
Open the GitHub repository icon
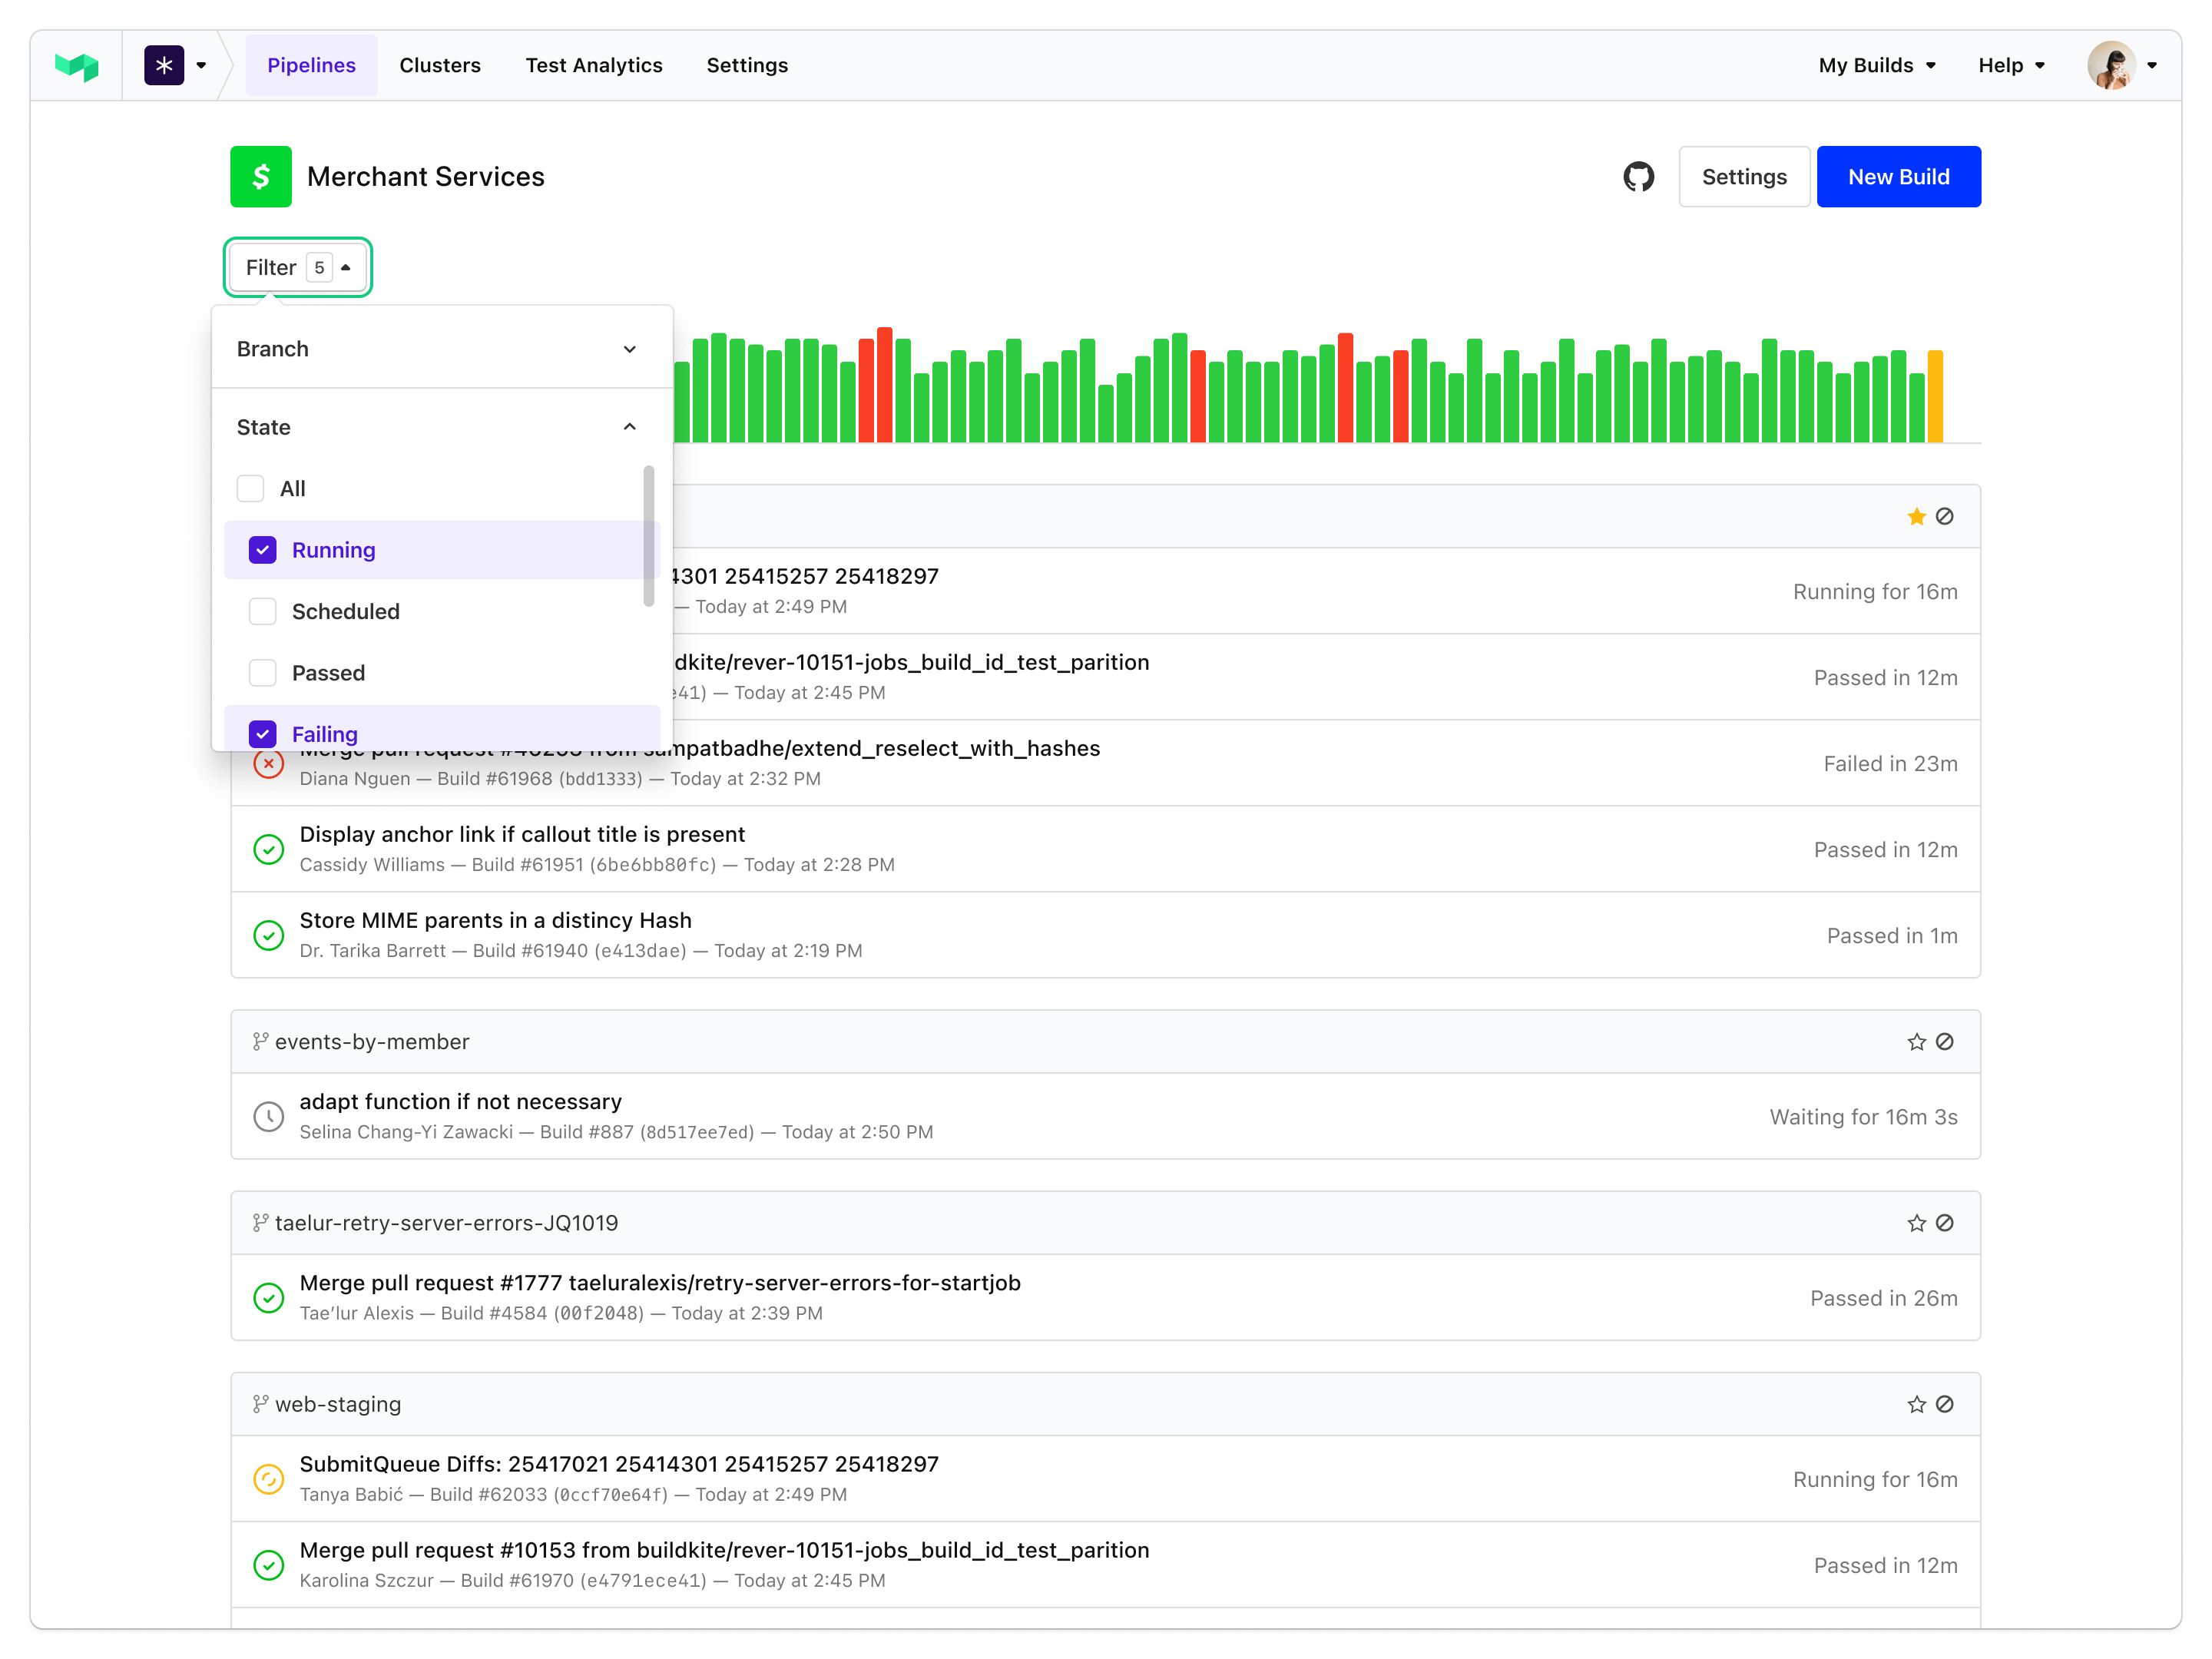(x=1638, y=177)
